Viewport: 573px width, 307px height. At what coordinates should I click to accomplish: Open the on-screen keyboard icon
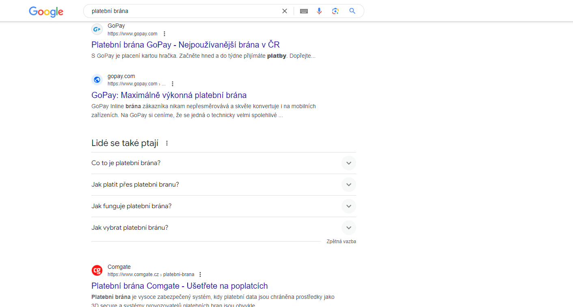[x=304, y=11]
